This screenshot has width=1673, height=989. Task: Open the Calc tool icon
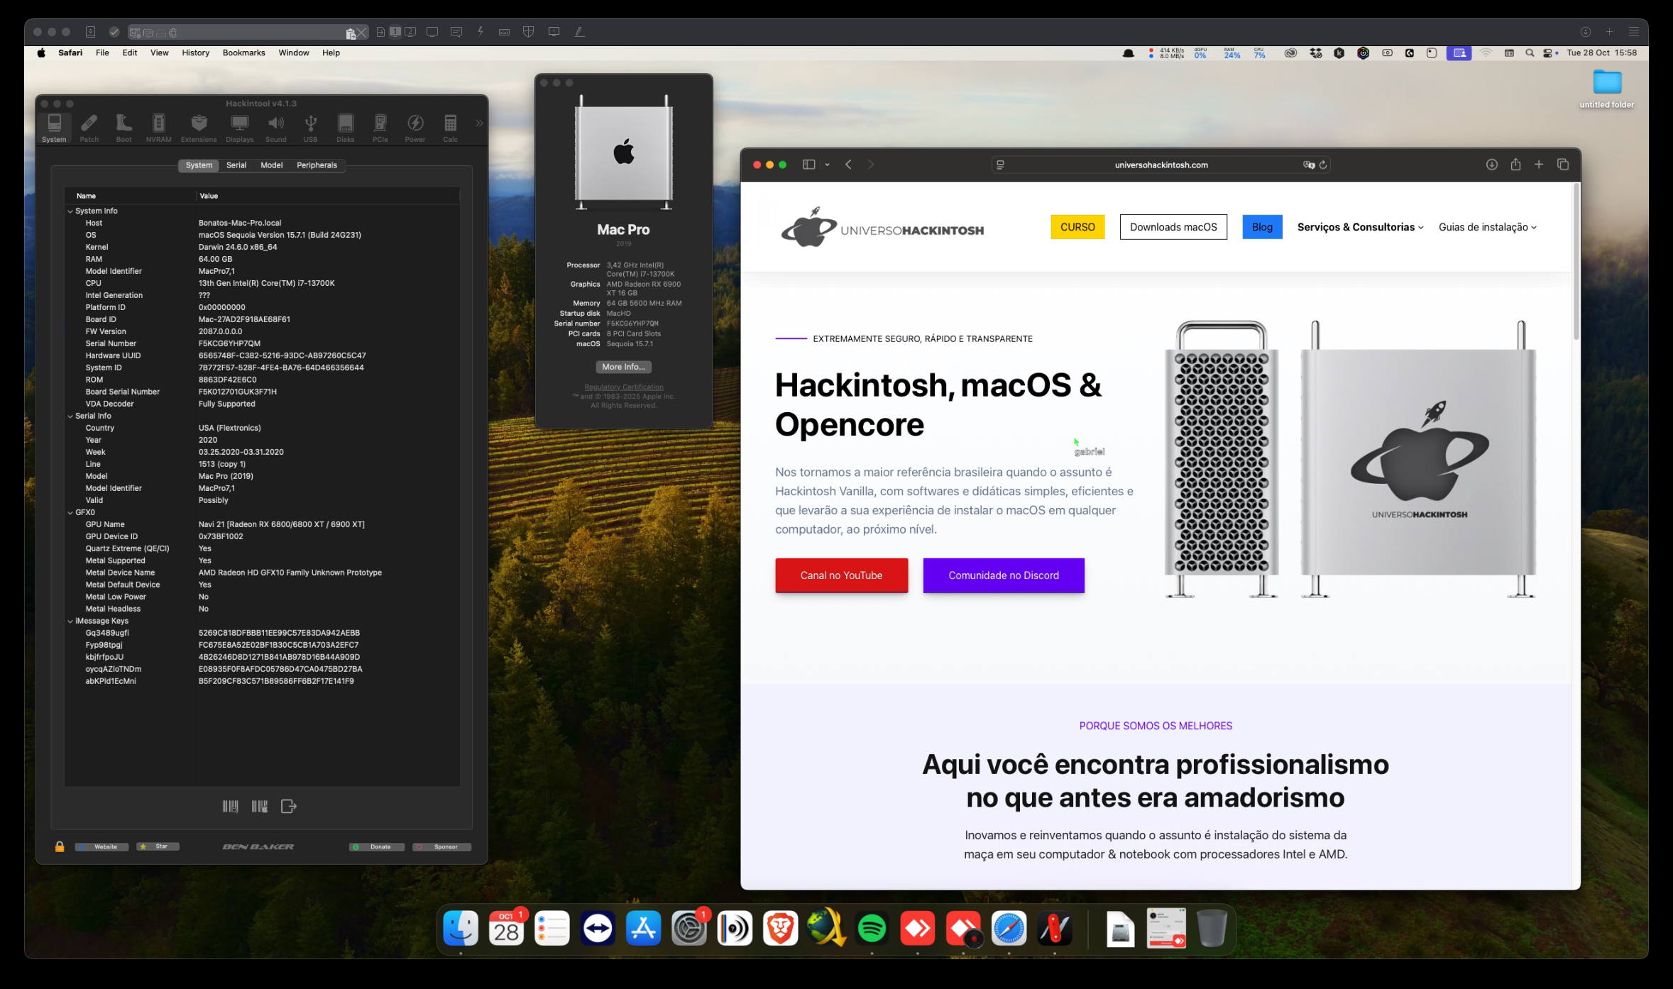click(x=450, y=127)
